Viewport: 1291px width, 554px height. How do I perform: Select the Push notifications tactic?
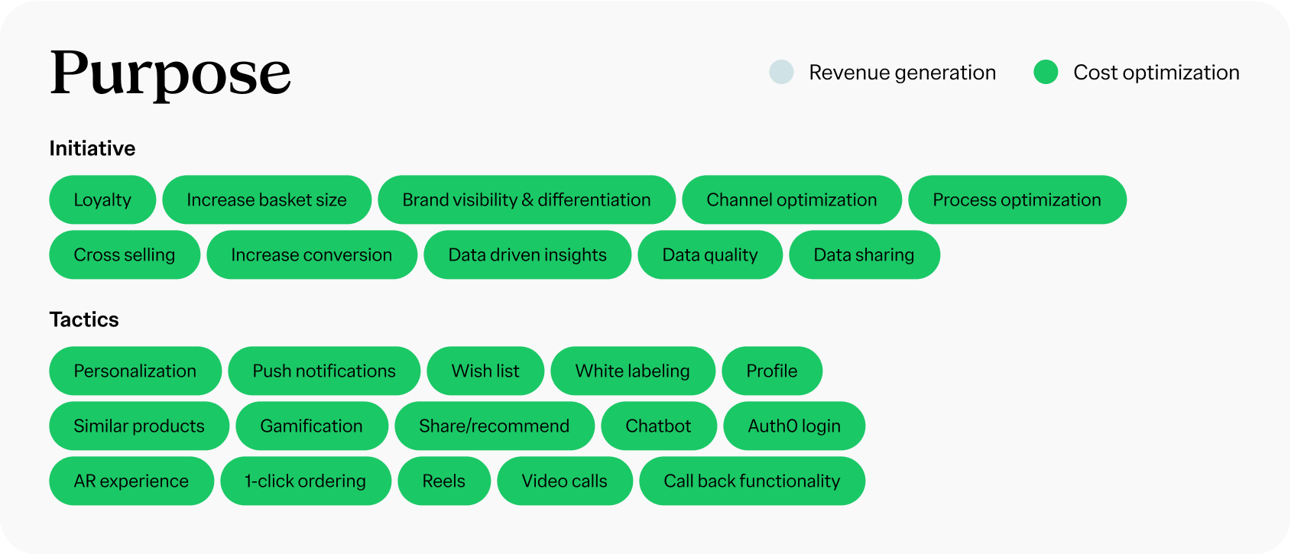324,371
